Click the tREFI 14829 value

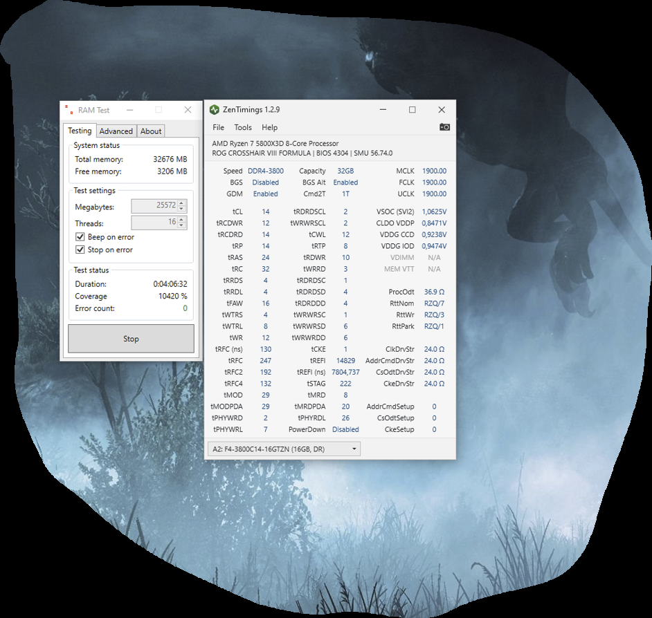pos(345,361)
